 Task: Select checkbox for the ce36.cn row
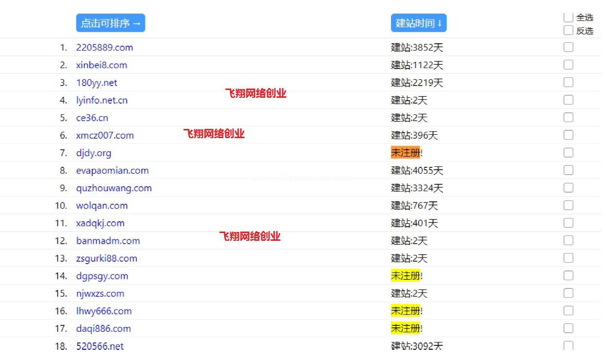click(568, 118)
